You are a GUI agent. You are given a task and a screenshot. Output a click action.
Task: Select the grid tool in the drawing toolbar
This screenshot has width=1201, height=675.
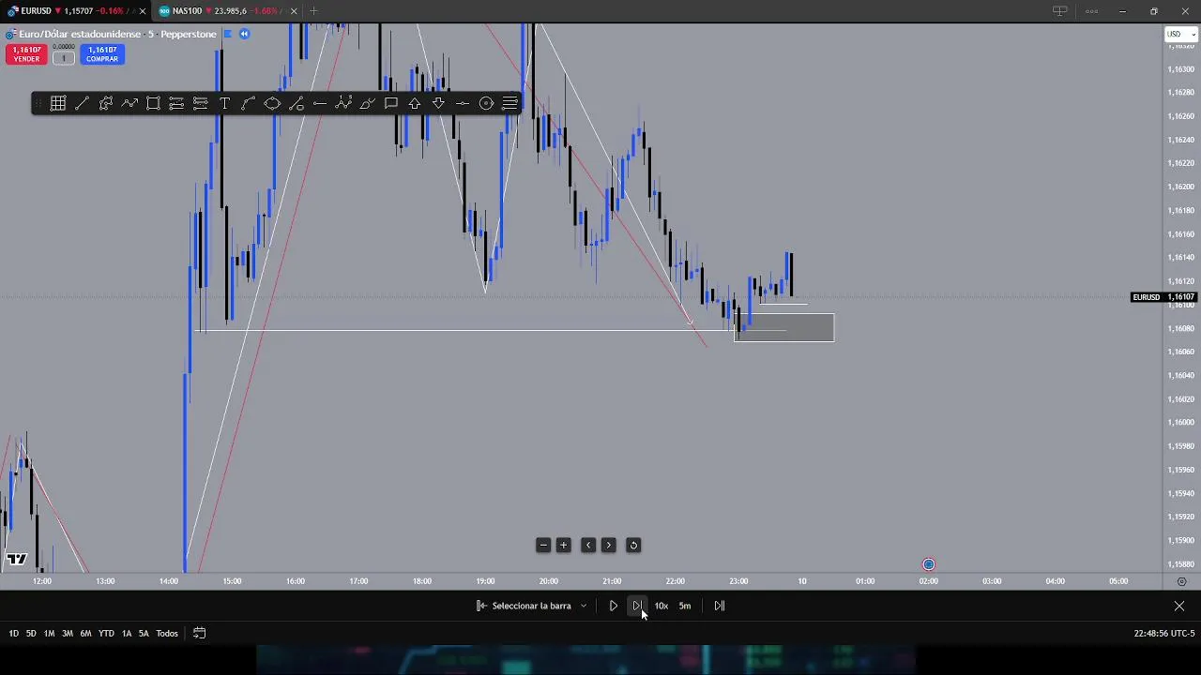coord(58,103)
